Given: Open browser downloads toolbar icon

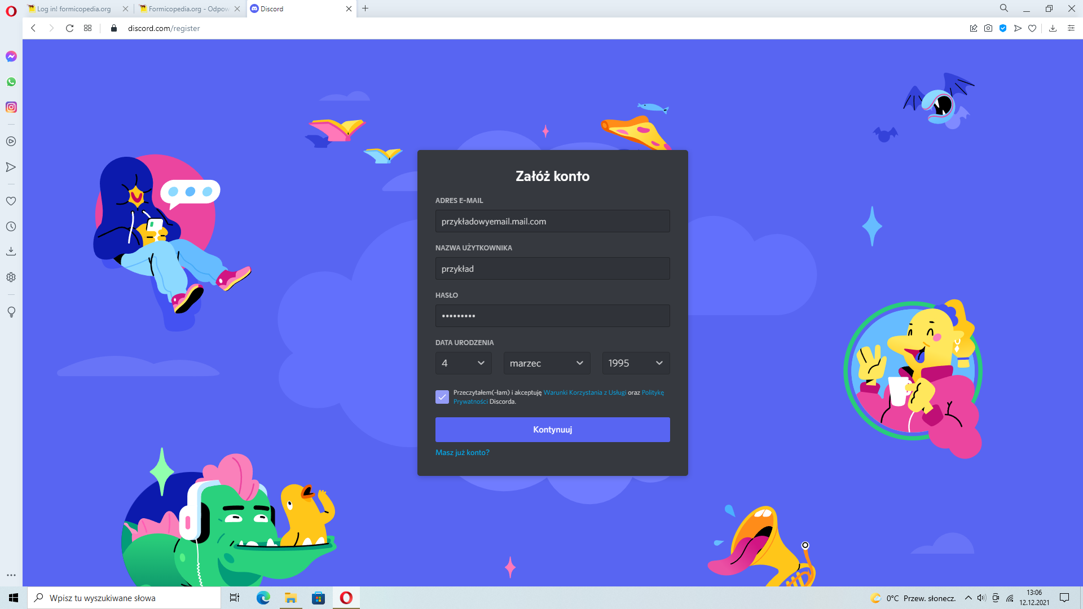Looking at the screenshot, I should pyautogui.click(x=1053, y=28).
